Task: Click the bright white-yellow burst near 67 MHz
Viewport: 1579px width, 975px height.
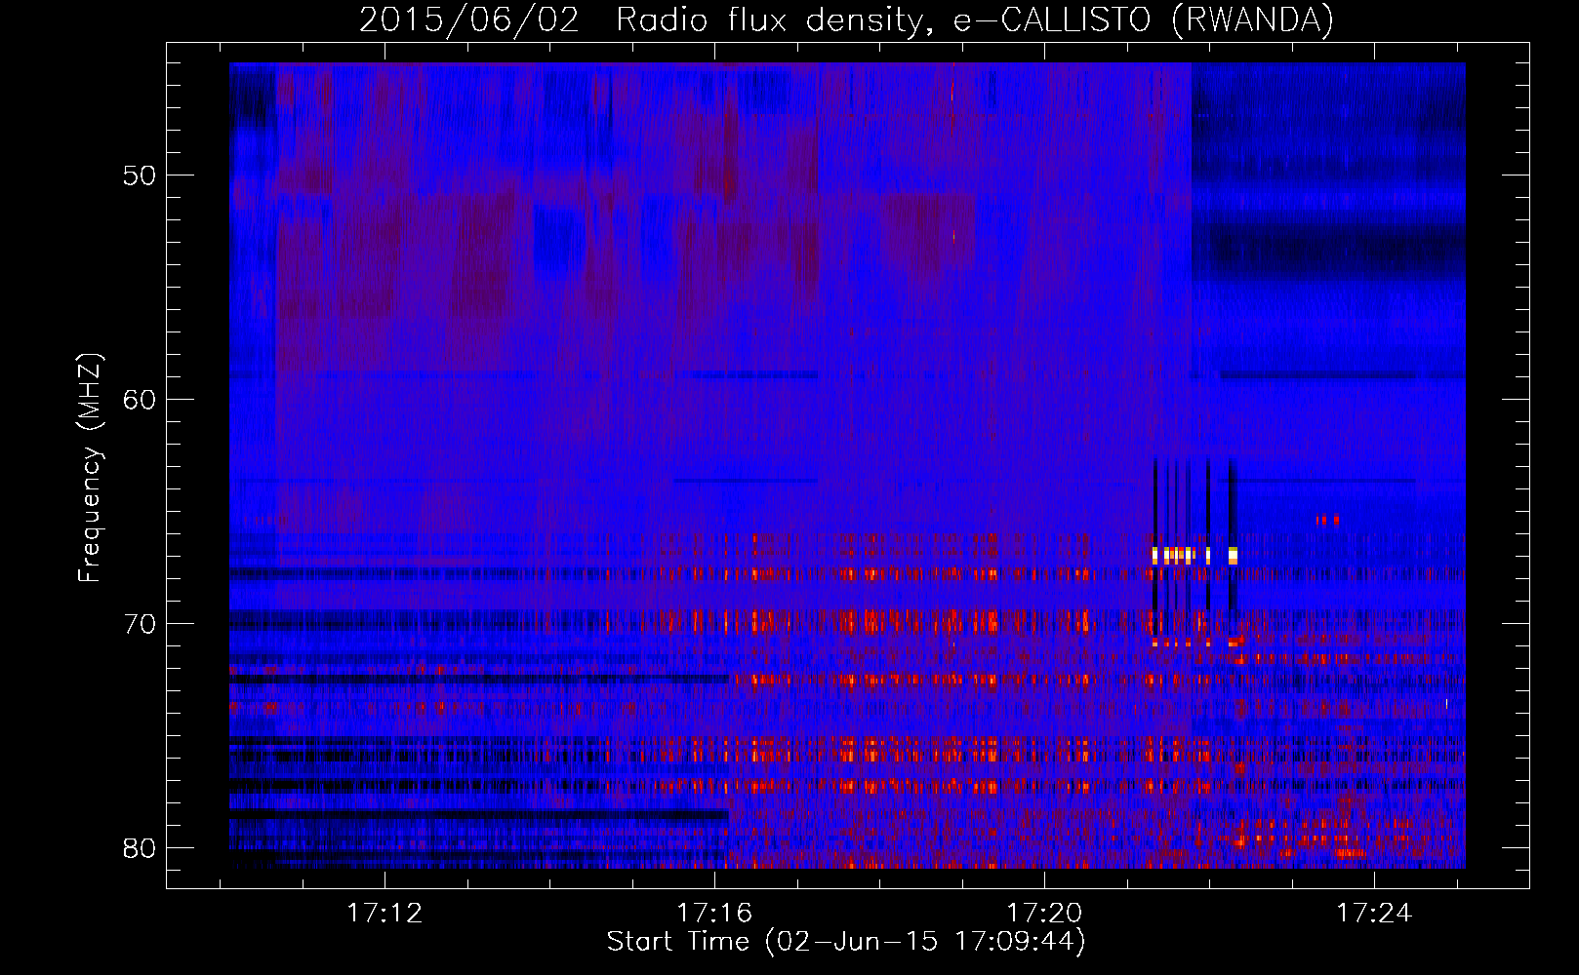Action: point(1194,556)
